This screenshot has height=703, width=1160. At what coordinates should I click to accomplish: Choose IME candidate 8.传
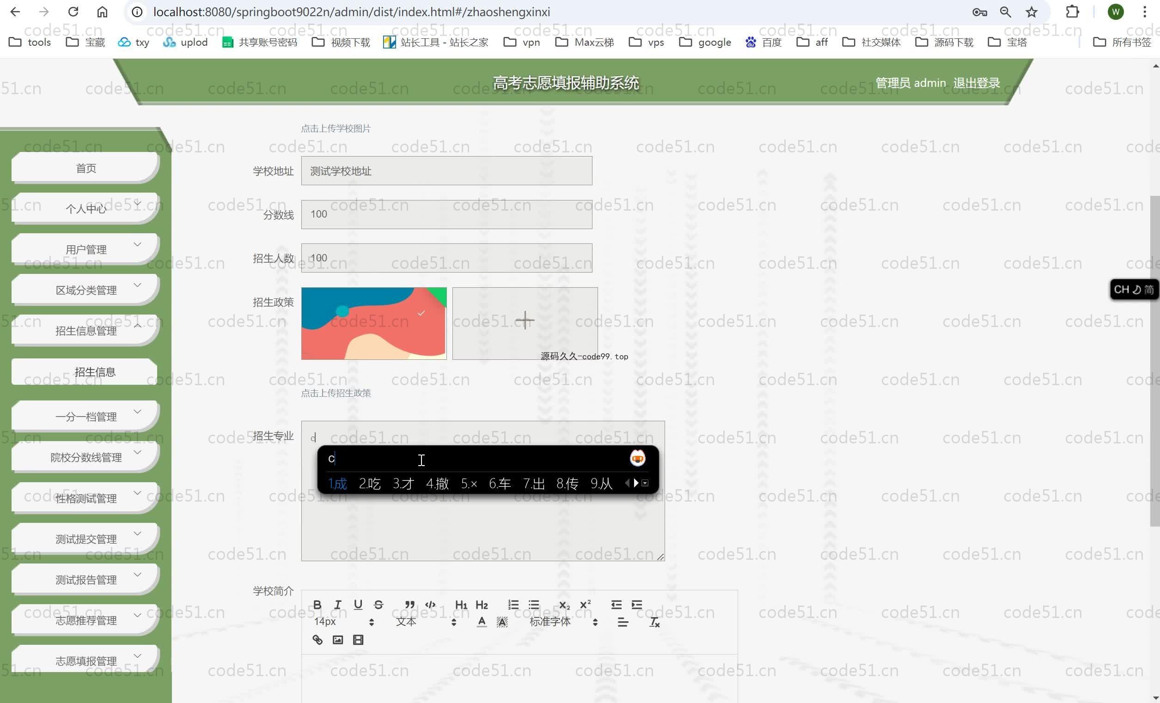(567, 483)
